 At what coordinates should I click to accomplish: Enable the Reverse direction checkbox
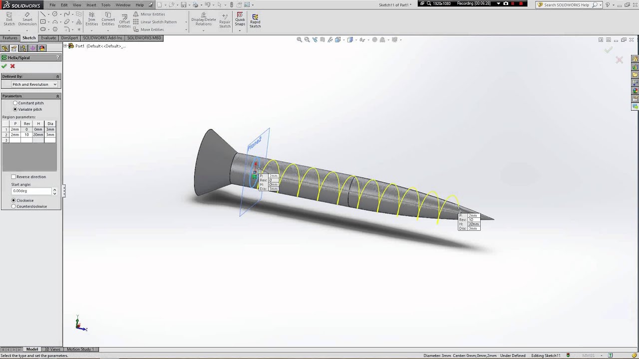[x=13, y=177]
